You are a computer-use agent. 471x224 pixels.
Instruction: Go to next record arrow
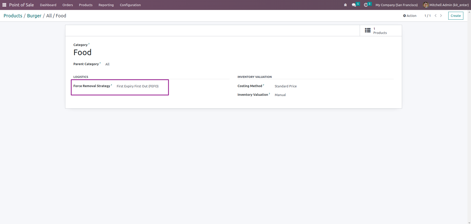click(441, 16)
